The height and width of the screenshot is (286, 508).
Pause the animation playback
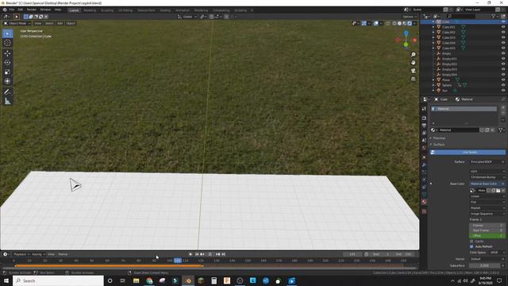210,254
